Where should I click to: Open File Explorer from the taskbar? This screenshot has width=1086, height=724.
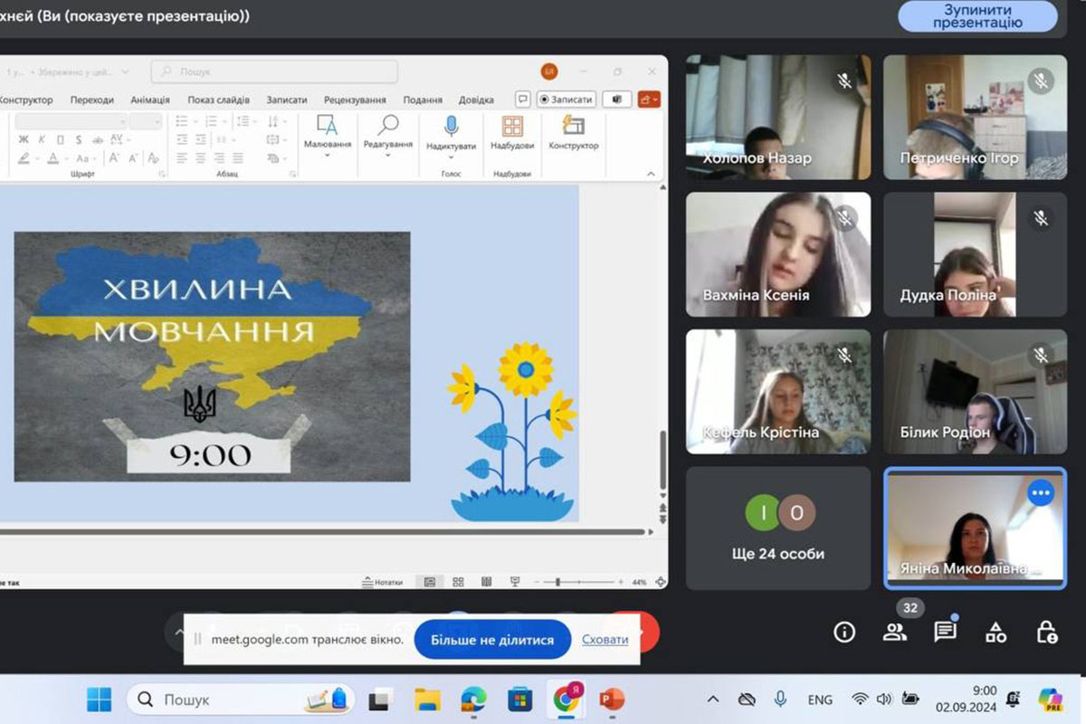tap(427, 699)
